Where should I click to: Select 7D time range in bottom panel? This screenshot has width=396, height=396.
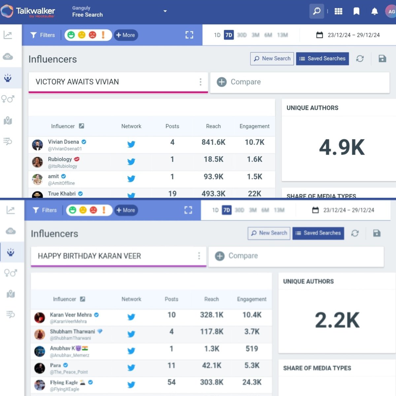click(227, 210)
